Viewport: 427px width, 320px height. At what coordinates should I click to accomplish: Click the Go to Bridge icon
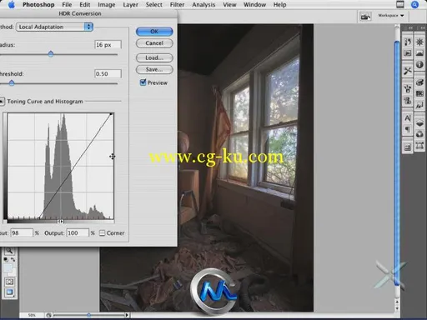(x=365, y=17)
